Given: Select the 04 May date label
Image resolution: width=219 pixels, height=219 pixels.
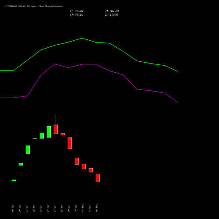Looking at the screenshot, I should tap(83, 208).
